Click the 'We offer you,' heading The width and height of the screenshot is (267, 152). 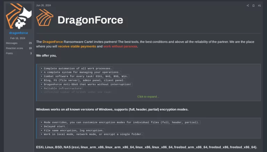(x=46, y=55)
